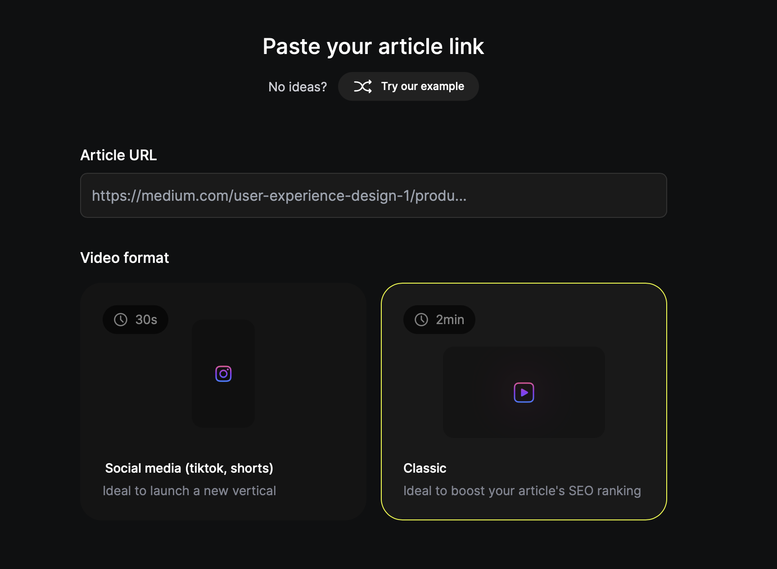Click the clock icon beside 30s
Image resolution: width=777 pixels, height=569 pixels.
[121, 320]
